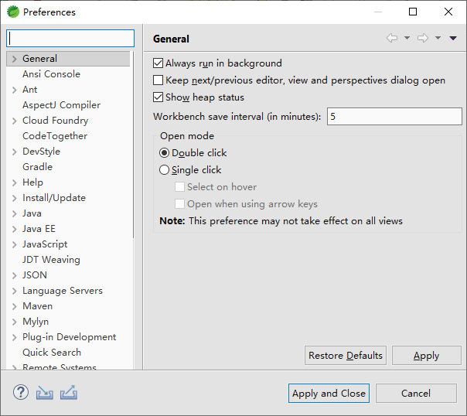Select Ansi Console in the tree

coord(51,74)
